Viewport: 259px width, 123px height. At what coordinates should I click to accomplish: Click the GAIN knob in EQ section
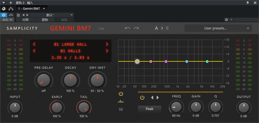pyautogui.click(x=196, y=107)
